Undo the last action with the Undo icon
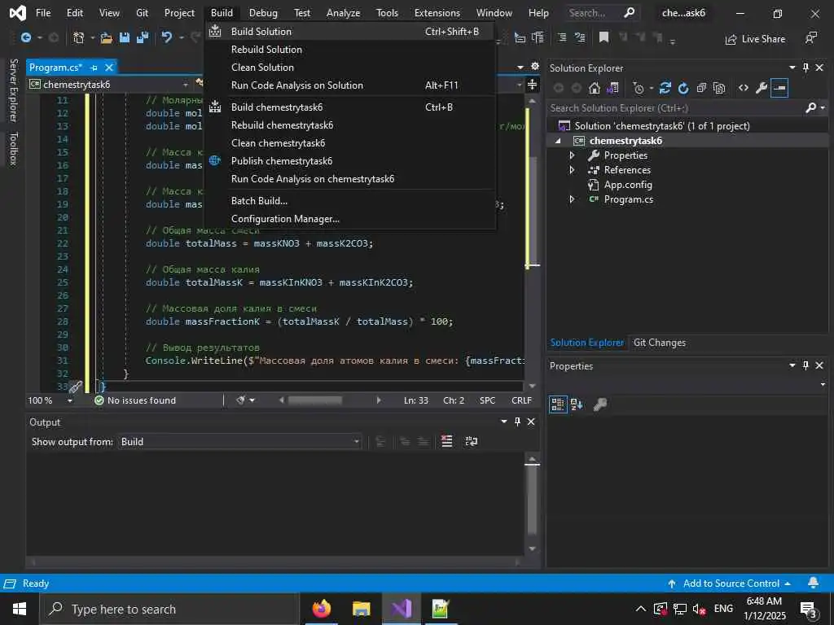Image resolution: width=834 pixels, height=625 pixels. tap(167, 37)
